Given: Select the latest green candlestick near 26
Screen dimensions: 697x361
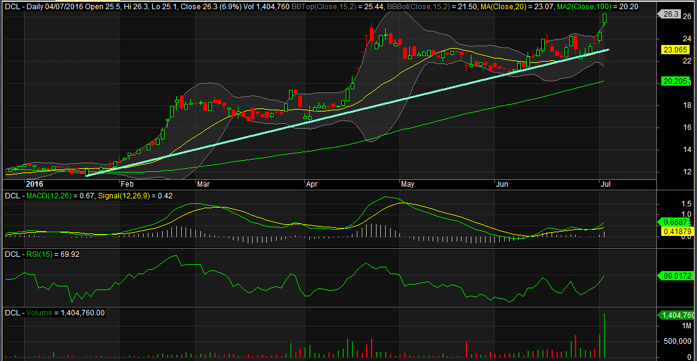Looking at the screenshot, I should [x=605, y=20].
